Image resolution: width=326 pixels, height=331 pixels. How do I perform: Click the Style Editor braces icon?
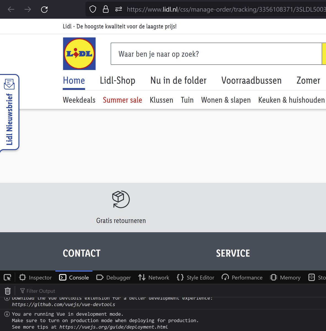tap(180, 277)
